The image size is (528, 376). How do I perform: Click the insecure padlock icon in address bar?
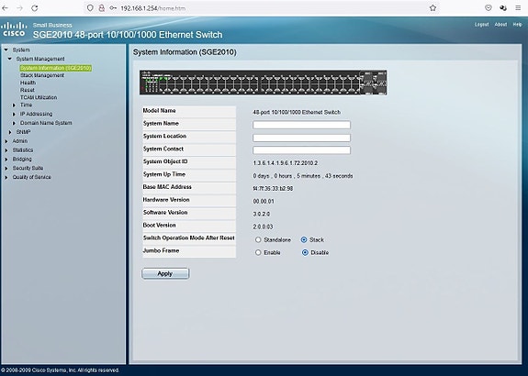point(101,8)
